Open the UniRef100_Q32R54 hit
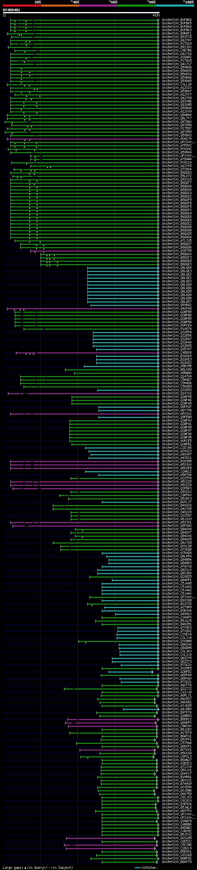Image resolution: width=197 pixels, height=870 pixels. tap(176, 336)
